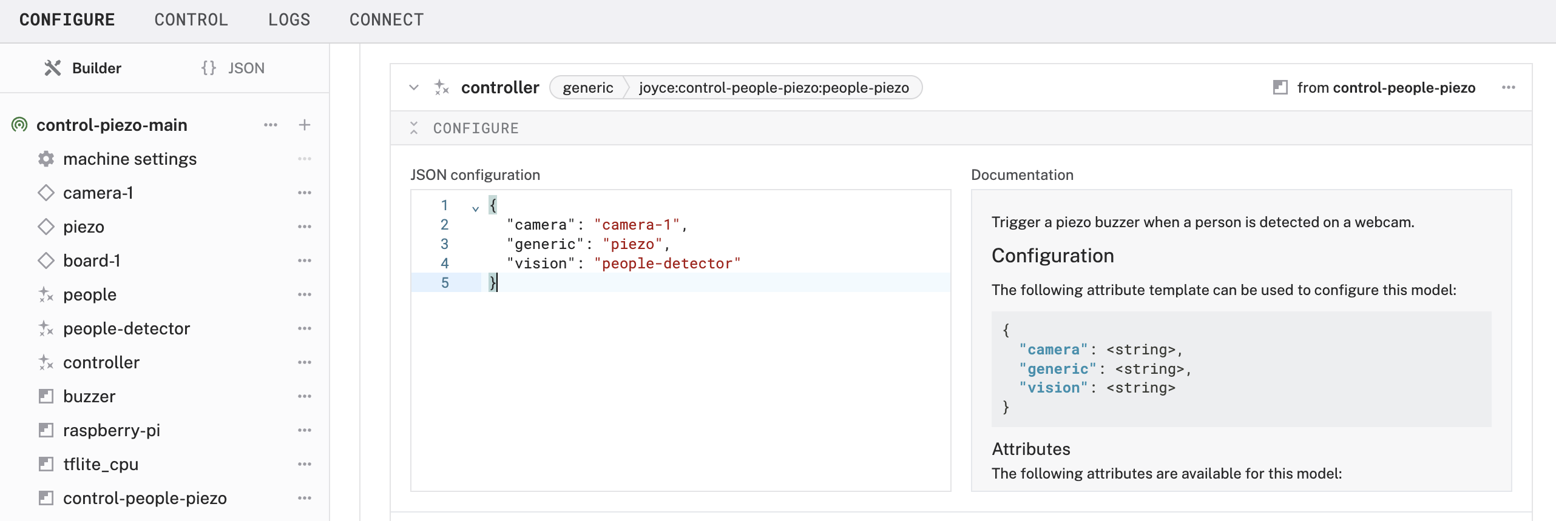Switch to the CONFIGURE tab
1556x521 pixels.
pos(67,20)
